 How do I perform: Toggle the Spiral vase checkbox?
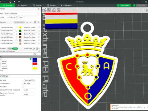point(23,87)
